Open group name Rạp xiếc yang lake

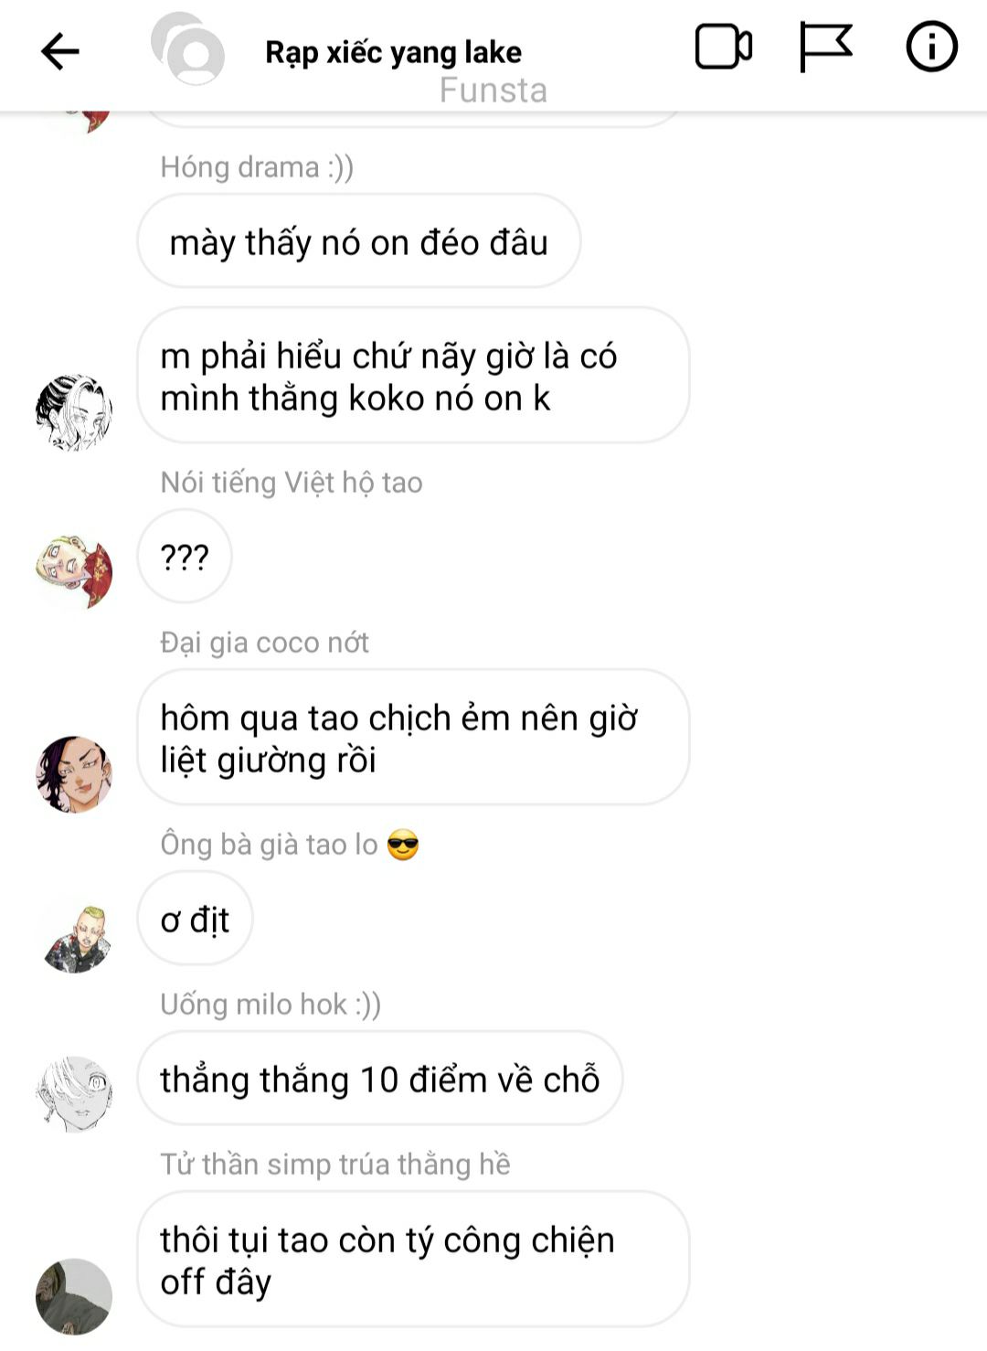[393, 52]
